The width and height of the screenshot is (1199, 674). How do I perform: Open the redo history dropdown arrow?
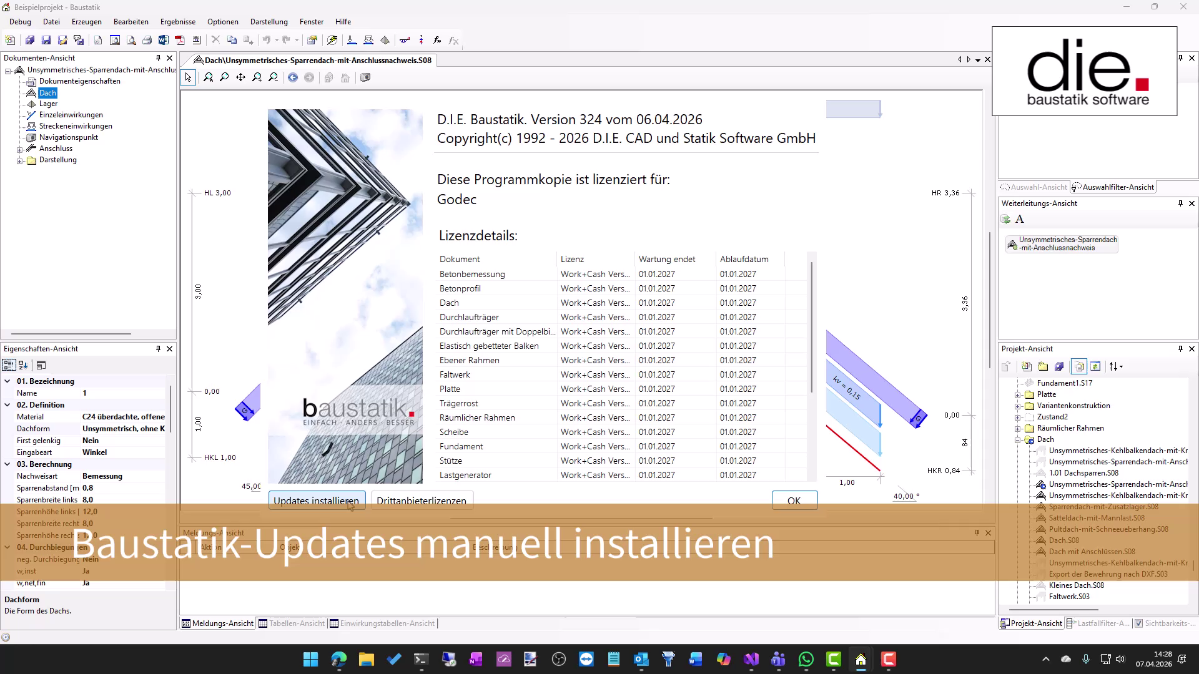[x=297, y=40]
